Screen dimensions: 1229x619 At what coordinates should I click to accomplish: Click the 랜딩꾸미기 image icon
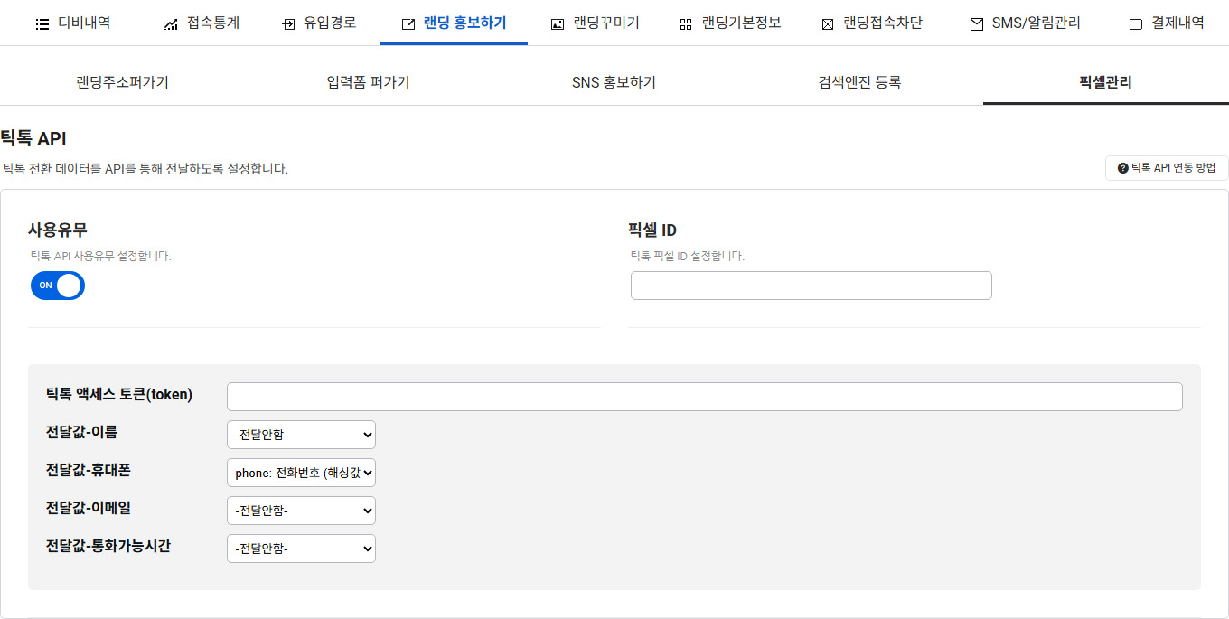pyautogui.click(x=558, y=24)
